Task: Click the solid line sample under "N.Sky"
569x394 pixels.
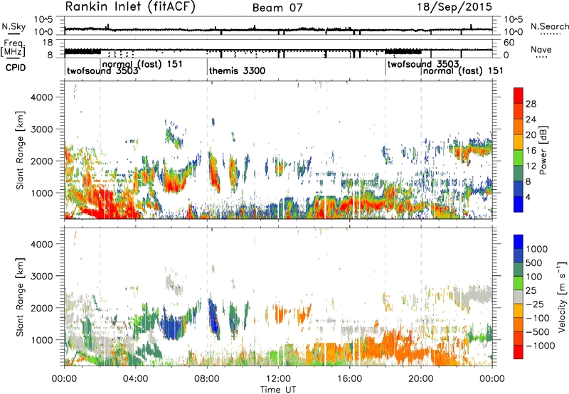Action: click(14, 33)
